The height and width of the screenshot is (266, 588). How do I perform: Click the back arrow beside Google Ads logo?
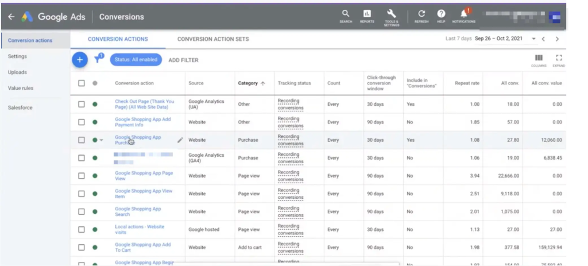click(x=11, y=17)
